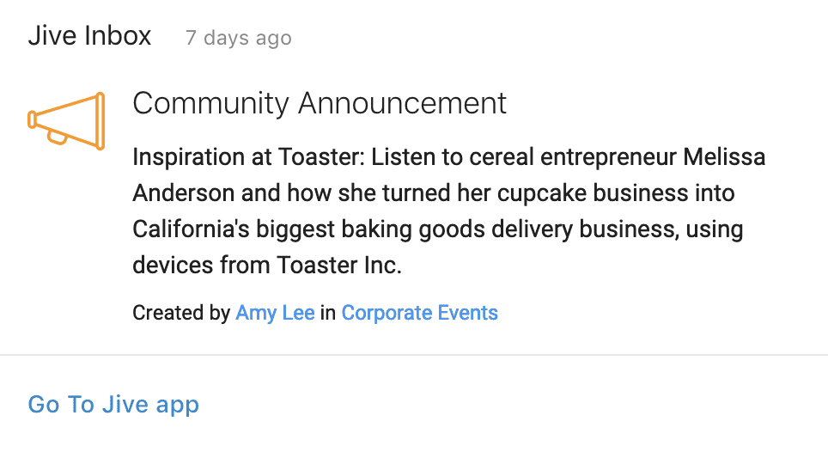Select the Community Announcement heading

[320, 103]
